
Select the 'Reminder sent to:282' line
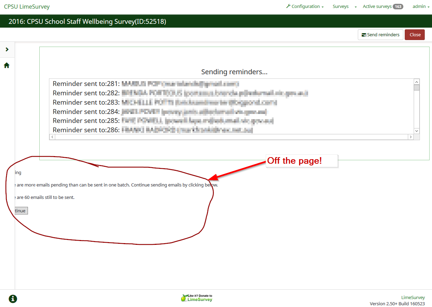180,93
